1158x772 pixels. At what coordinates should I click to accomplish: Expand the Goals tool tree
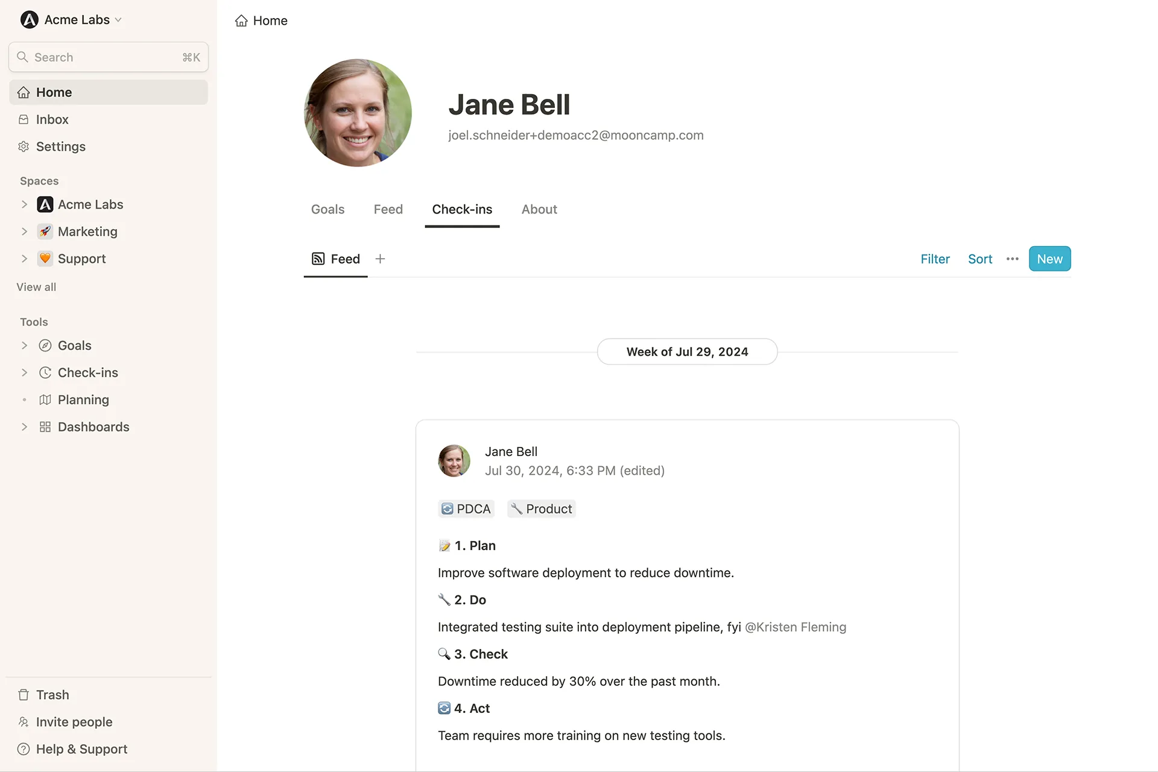pyautogui.click(x=24, y=346)
